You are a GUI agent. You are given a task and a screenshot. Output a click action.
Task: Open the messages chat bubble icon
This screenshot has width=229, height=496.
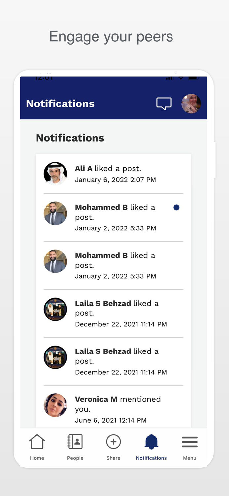[164, 103]
